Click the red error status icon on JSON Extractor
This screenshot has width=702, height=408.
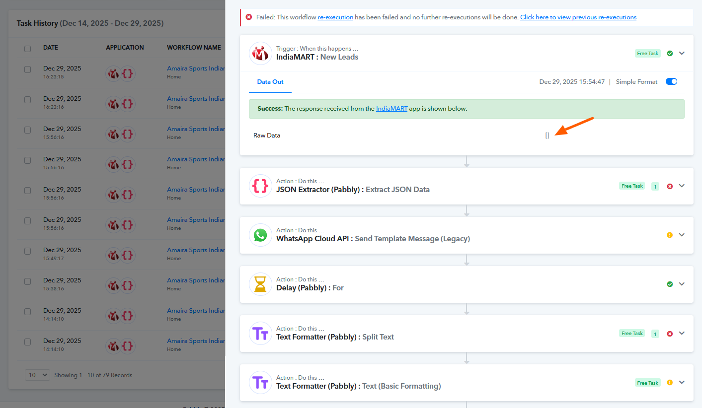click(670, 186)
